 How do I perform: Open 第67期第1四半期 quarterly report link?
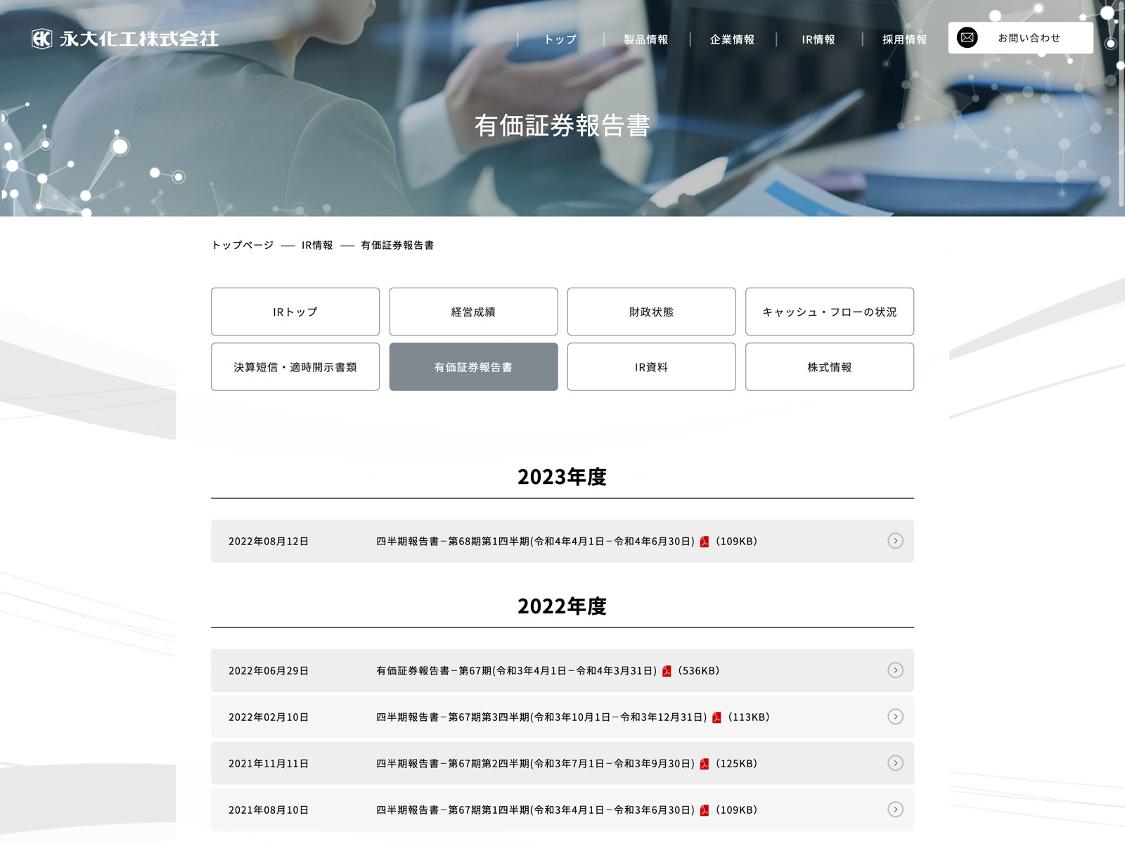tap(534, 810)
